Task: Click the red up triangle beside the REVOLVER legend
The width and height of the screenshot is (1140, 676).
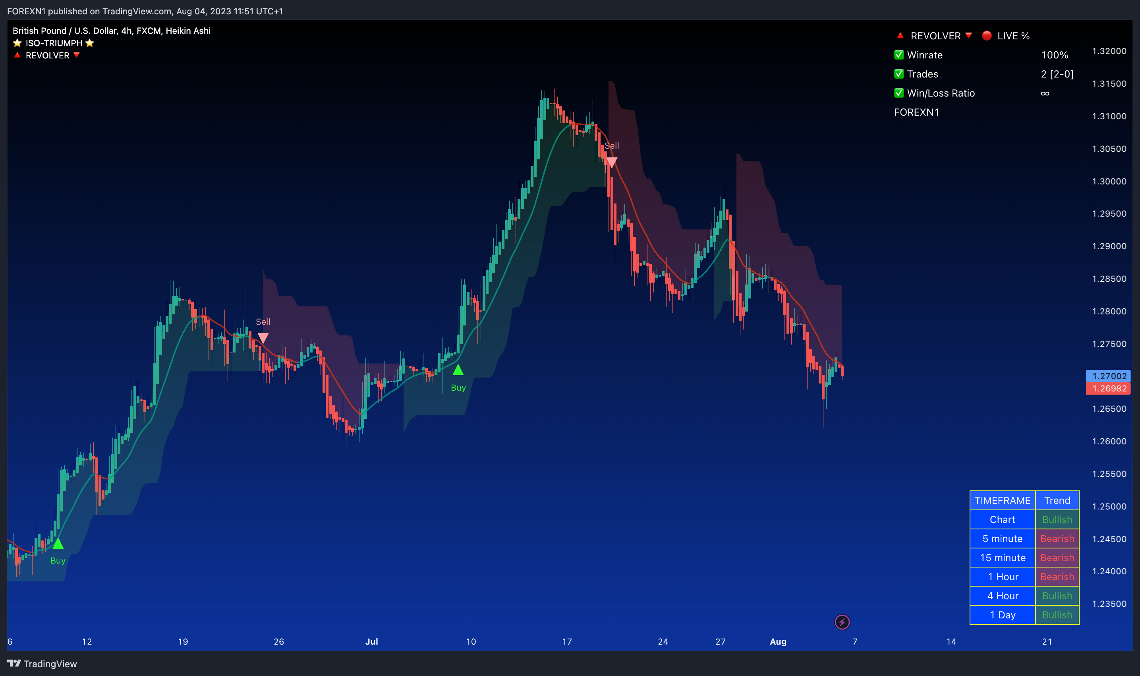Action: [x=17, y=55]
